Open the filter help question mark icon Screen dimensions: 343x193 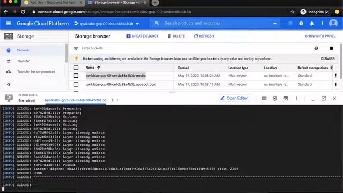pos(316,48)
